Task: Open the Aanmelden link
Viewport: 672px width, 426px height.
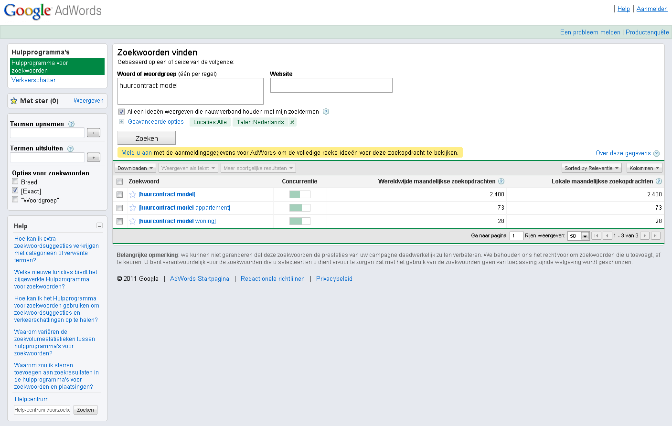Action: point(652,9)
